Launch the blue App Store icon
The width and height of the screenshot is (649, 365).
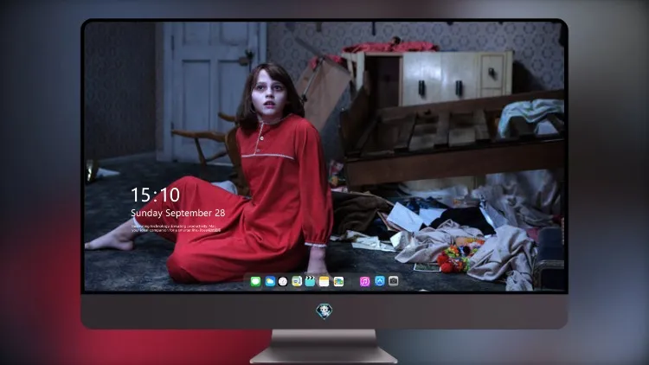[380, 281]
